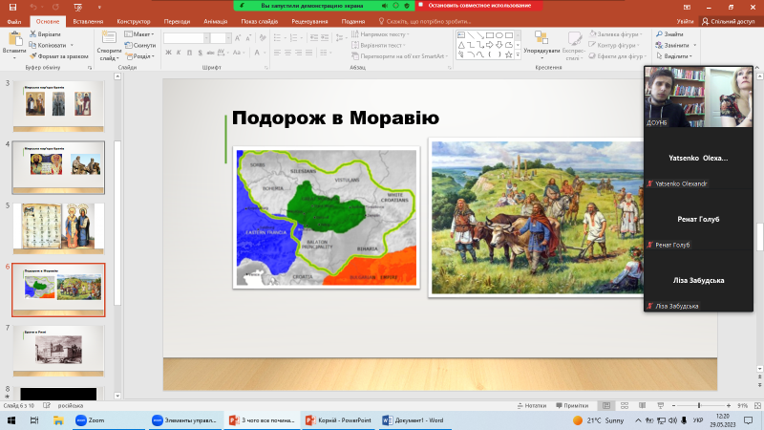Click zoom out minus button
764x430 pixels.
(x=674, y=405)
